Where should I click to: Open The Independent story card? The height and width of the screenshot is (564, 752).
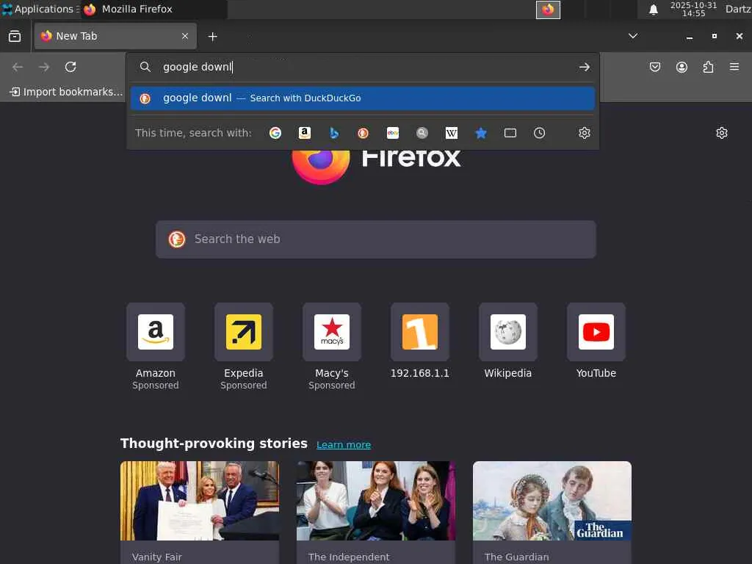(x=376, y=512)
